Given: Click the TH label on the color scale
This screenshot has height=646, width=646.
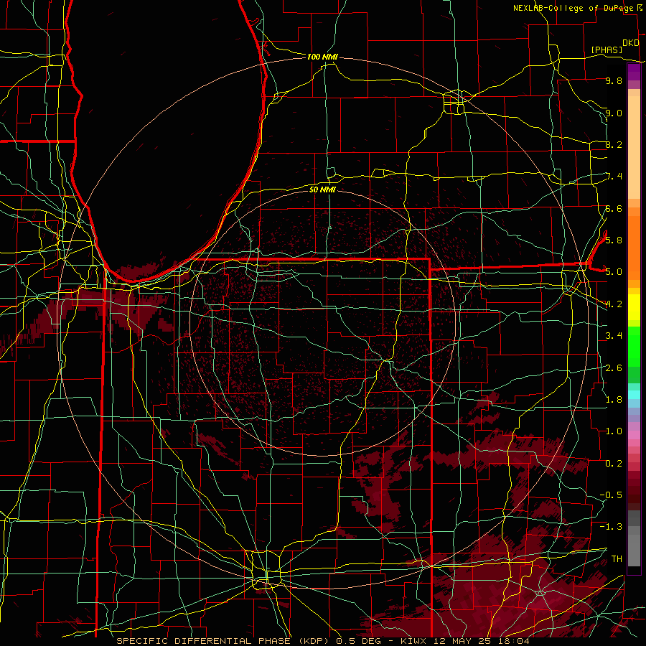Looking at the screenshot, I should point(617,558).
